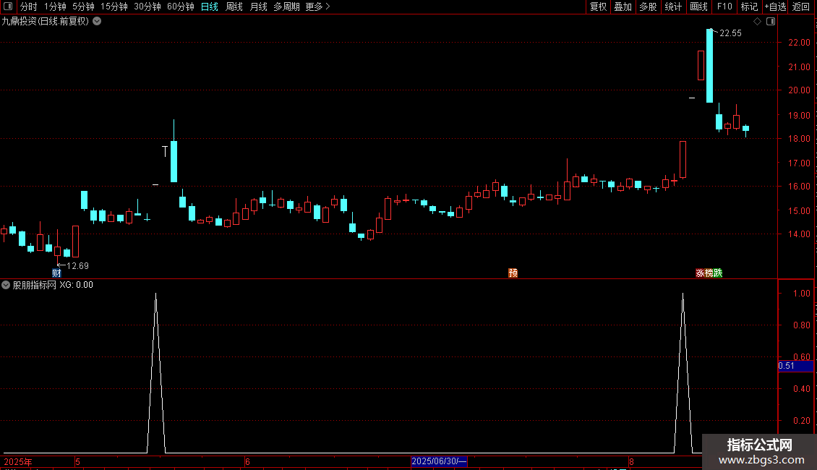This screenshot has height=470, width=817.
Task: Click 返回 to go back
Action: (x=801, y=7)
